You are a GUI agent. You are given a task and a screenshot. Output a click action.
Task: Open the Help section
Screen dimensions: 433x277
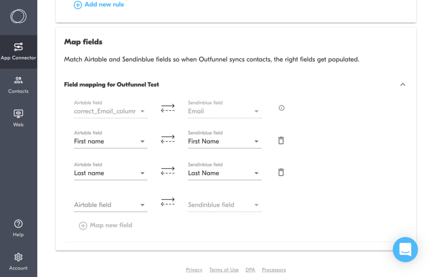(18, 228)
